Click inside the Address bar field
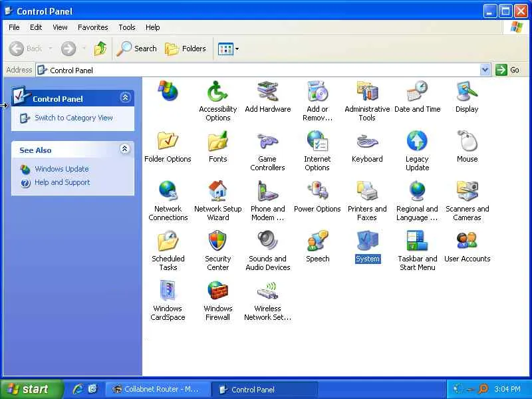This screenshot has width=532, height=399. coord(258,70)
